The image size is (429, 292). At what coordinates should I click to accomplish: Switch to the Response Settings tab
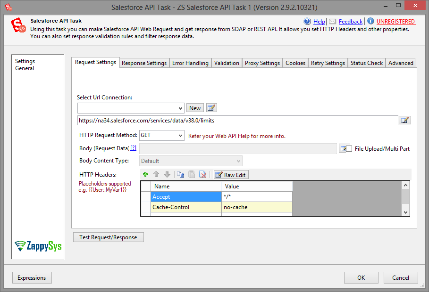point(144,63)
